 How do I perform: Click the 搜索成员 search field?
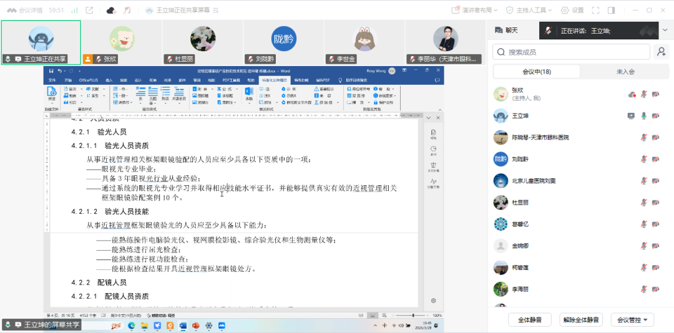point(571,52)
